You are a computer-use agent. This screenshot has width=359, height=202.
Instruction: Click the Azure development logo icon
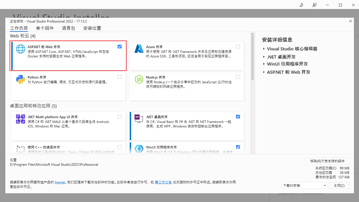pyautogui.click(x=139, y=49)
